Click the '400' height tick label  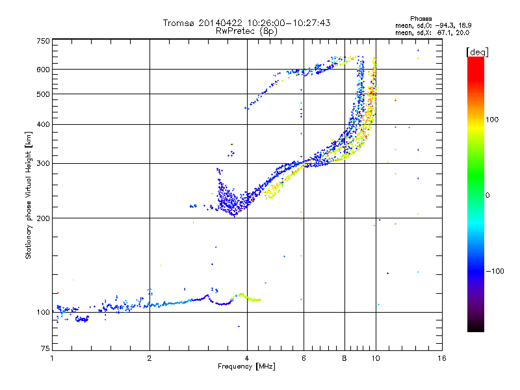[x=43, y=124]
